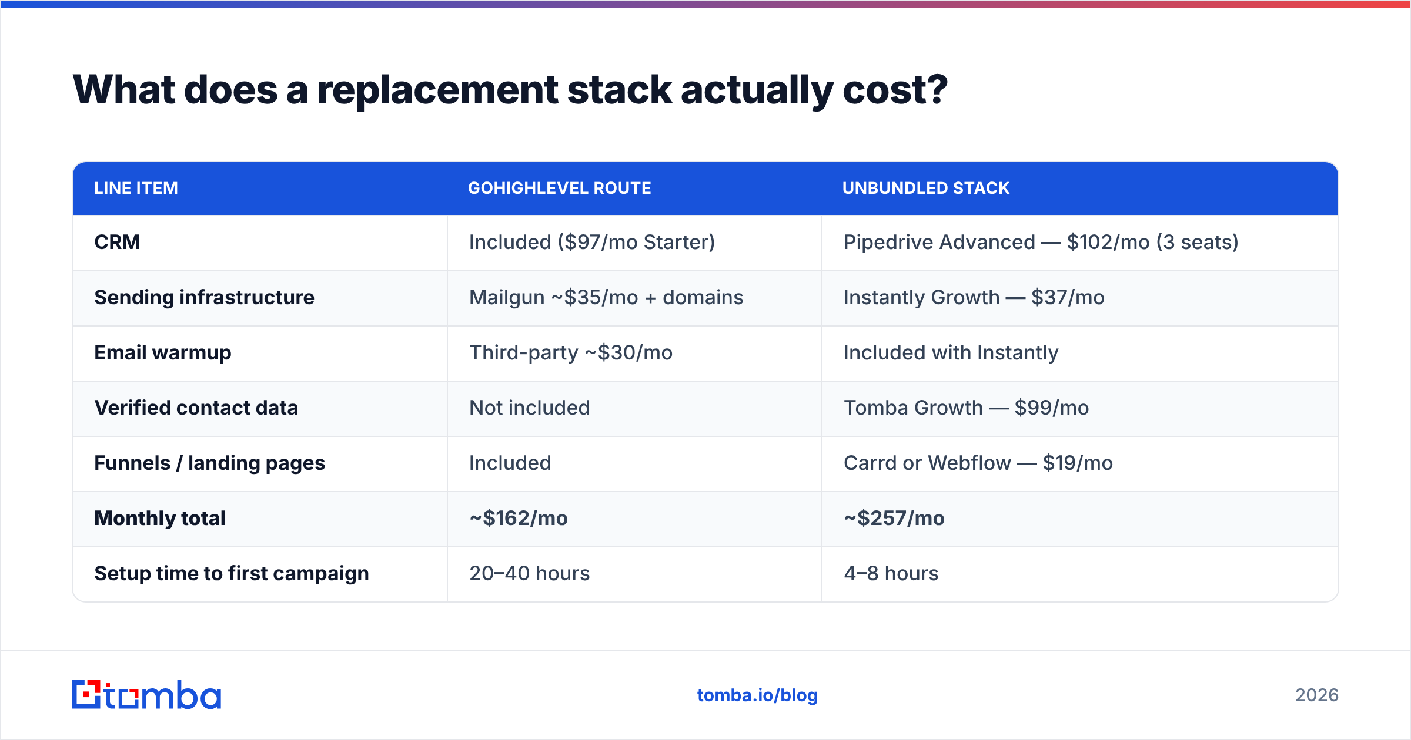Click the tomba logo
Viewport: 1411px width, 740px height.
click(x=146, y=695)
